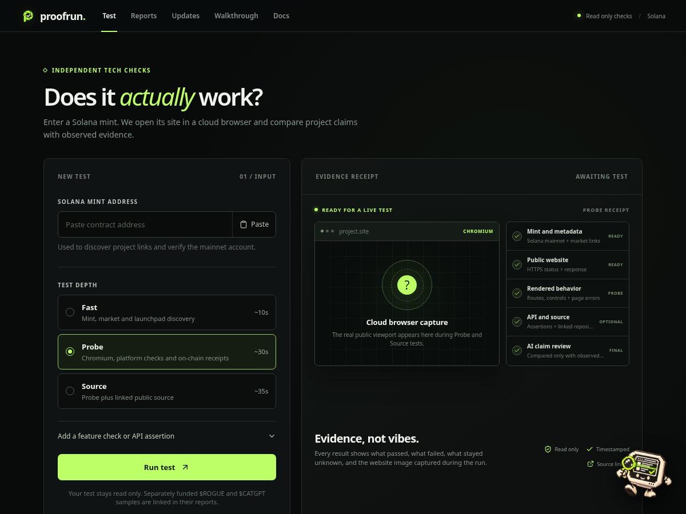Select the Source test depth option
The image size is (686, 514).
coord(167,391)
